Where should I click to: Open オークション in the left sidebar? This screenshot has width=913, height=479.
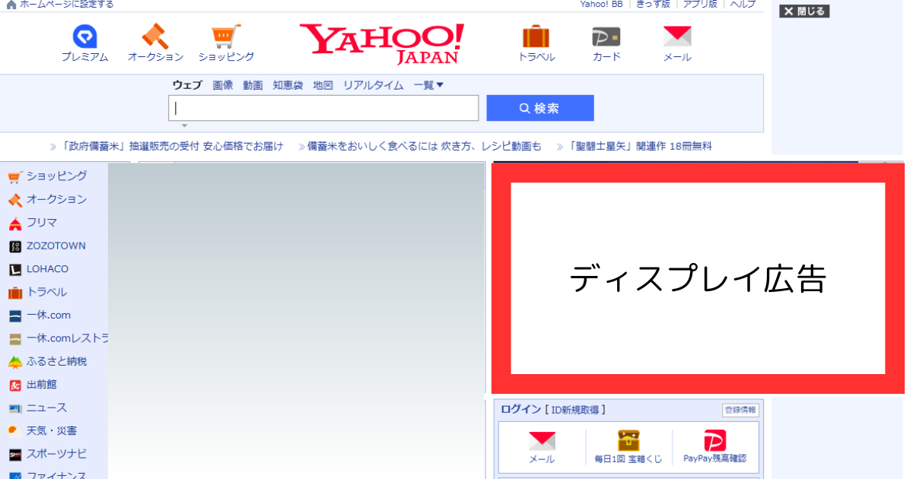tap(47, 199)
